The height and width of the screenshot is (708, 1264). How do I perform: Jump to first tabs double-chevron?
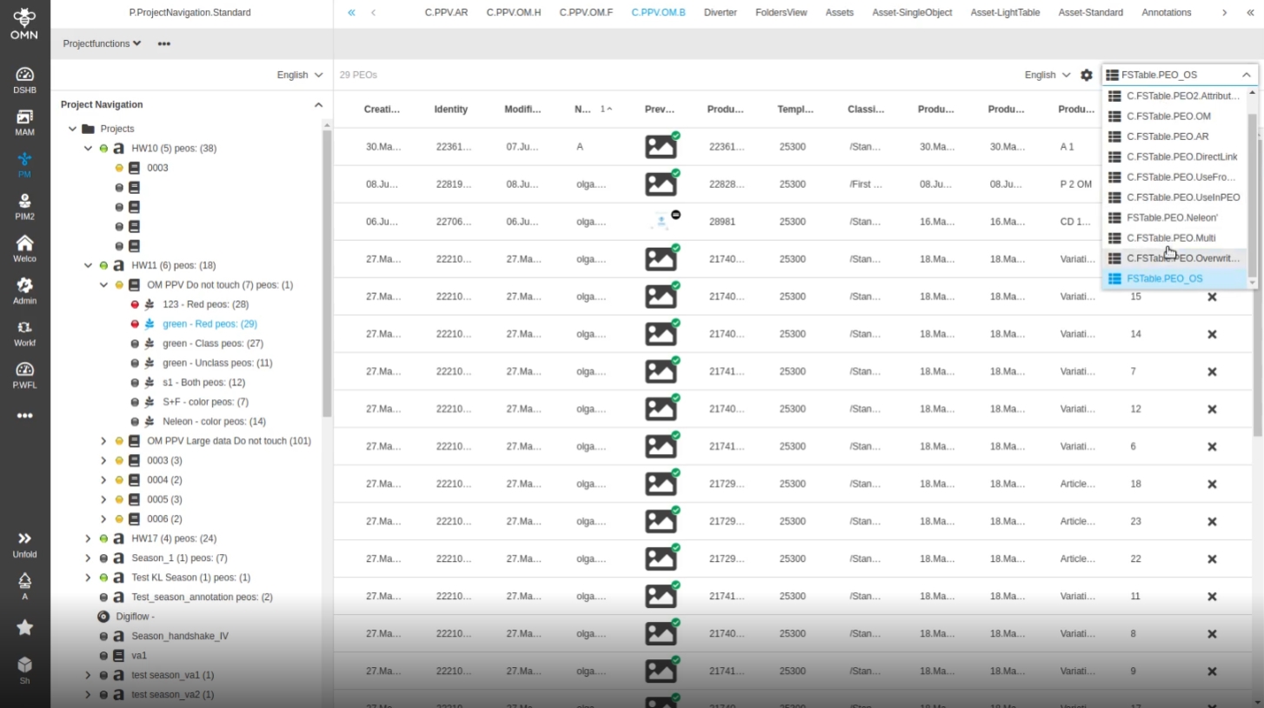pos(351,12)
